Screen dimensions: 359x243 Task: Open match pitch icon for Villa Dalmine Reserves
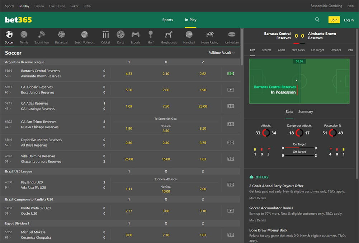[231, 158]
